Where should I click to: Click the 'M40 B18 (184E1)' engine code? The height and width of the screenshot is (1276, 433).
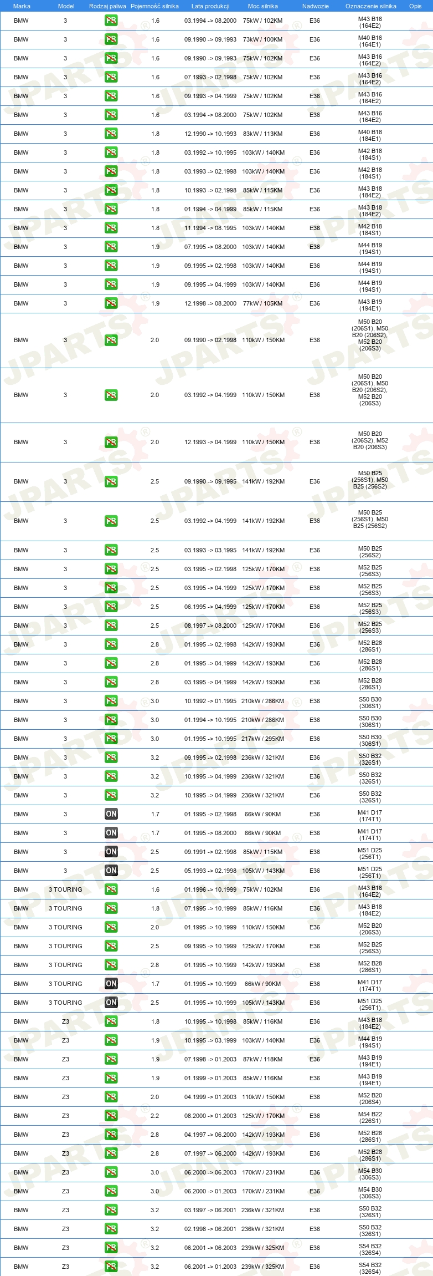click(x=370, y=135)
